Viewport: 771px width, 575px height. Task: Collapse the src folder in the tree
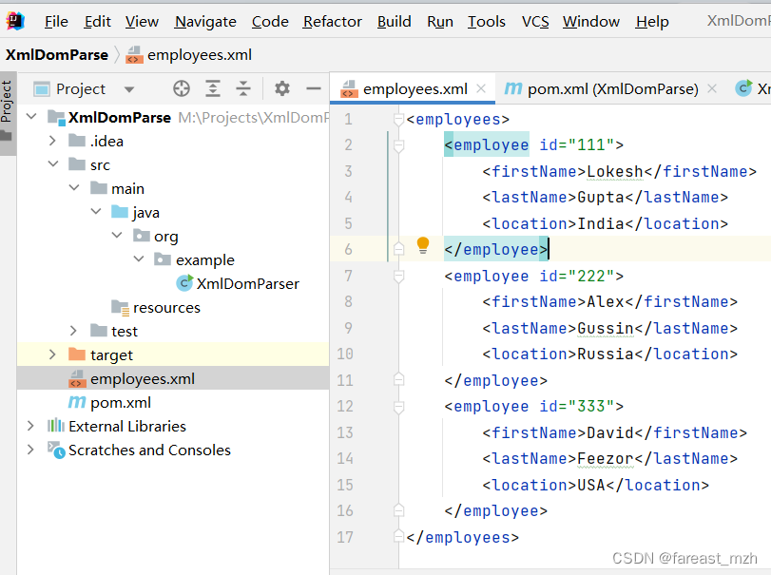coord(54,163)
